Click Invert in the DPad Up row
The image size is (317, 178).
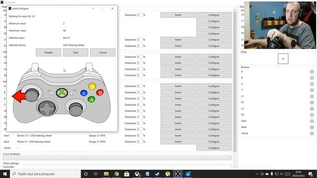coord(178,57)
